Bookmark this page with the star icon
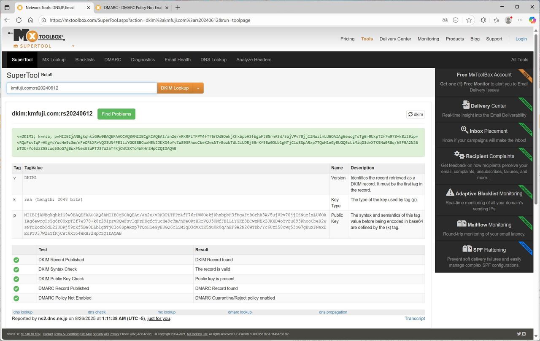Screen dimensions: 540x341 469,20
